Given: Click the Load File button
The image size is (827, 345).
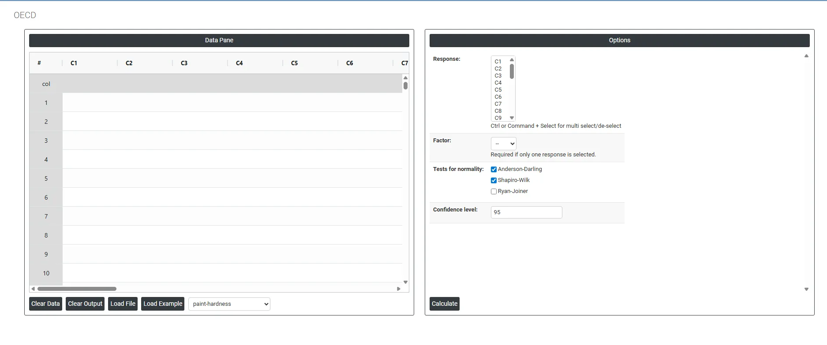Looking at the screenshot, I should (123, 304).
